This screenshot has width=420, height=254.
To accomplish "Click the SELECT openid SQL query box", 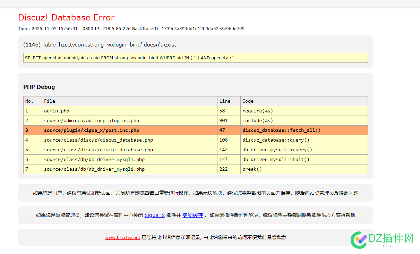I will [x=195, y=58].
